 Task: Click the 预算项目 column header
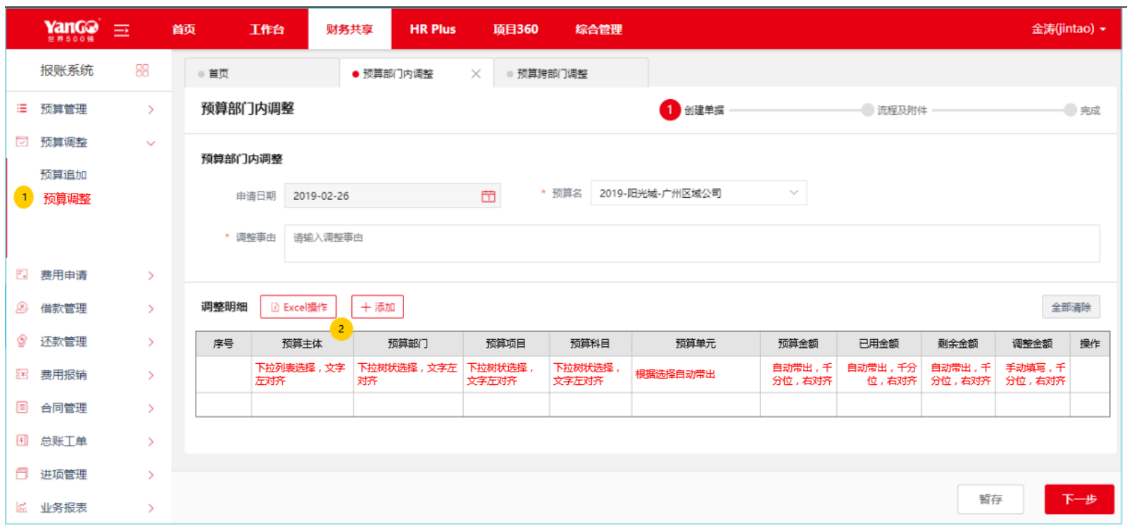pos(506,343)
